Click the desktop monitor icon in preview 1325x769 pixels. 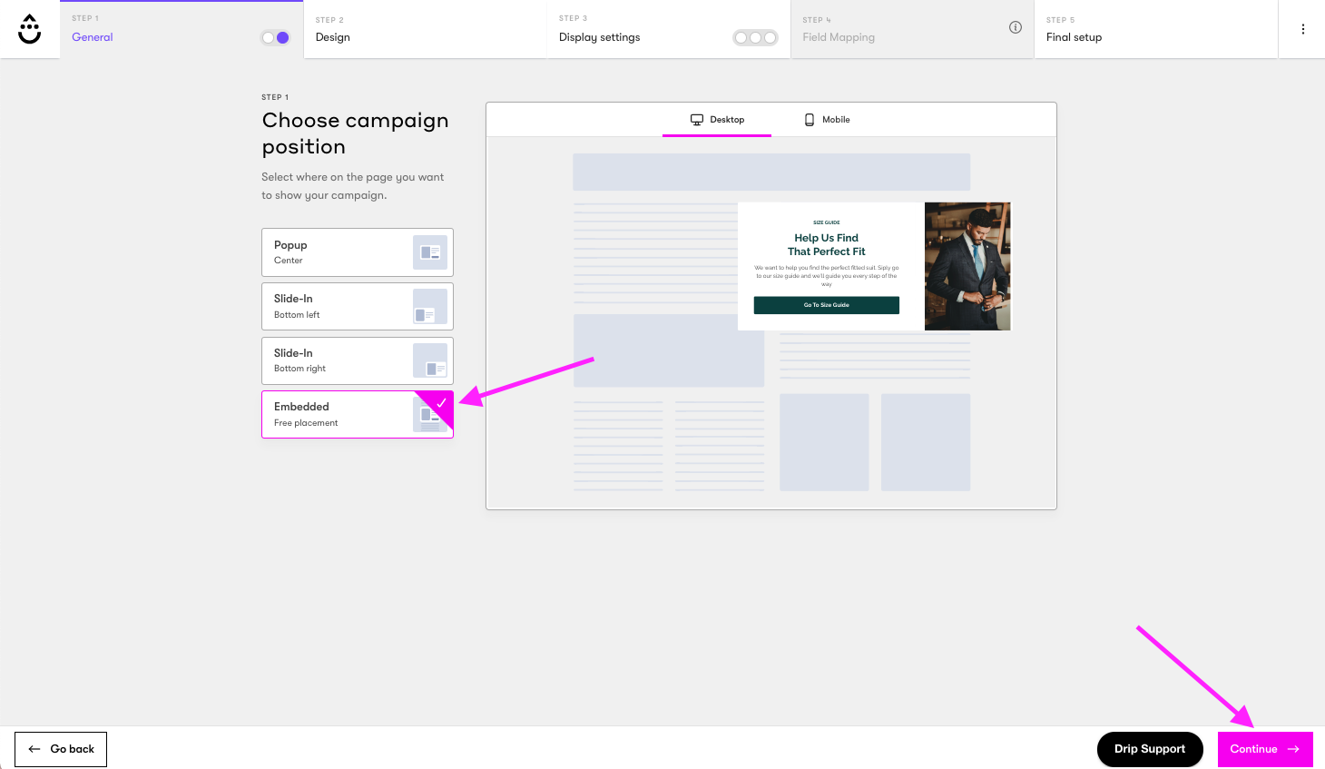point(697,118)
